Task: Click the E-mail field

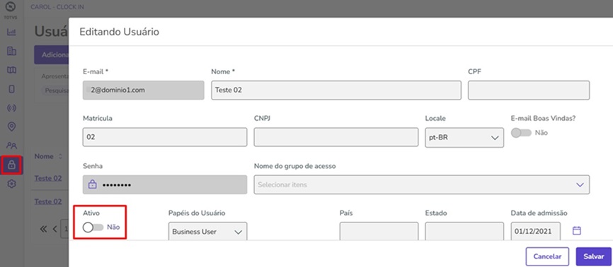Action: point(144,90)
